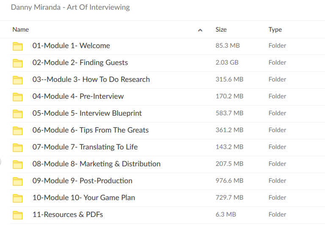
Task: Sort list by Size column header
Action: pyautogui.click(x=221, y=30)
